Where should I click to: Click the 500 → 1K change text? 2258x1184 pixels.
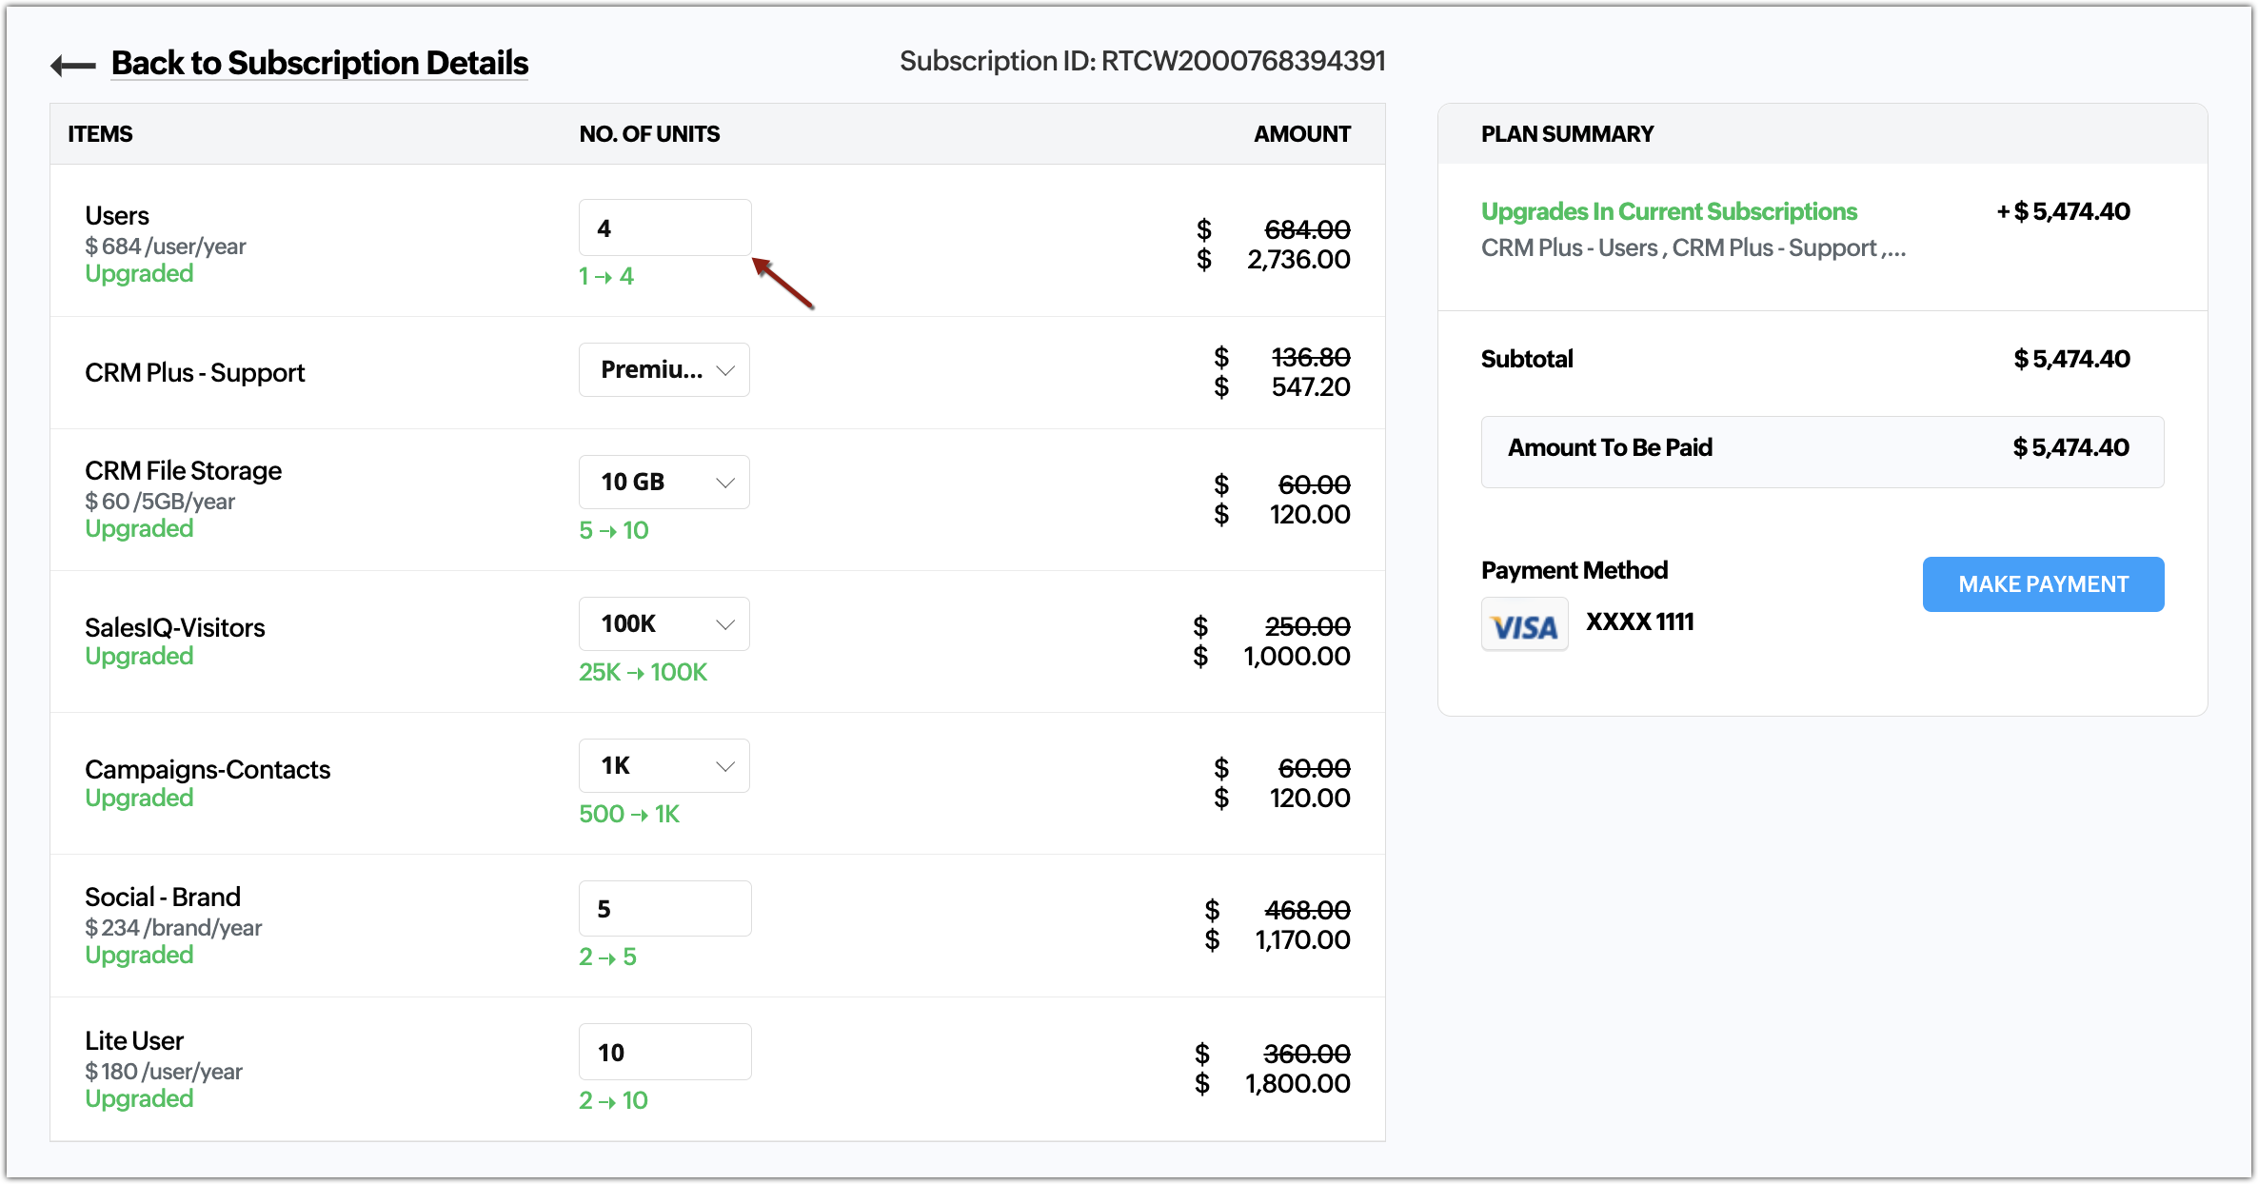tap(629, 814)
